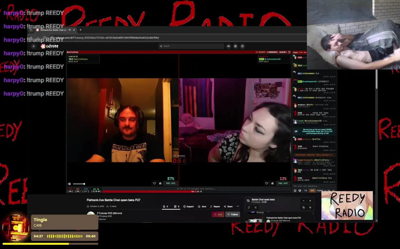The image size is (400, 249).
Task: Toggle playlist shuffle icon
Action: pyautogui.click(x=255, y=207)
